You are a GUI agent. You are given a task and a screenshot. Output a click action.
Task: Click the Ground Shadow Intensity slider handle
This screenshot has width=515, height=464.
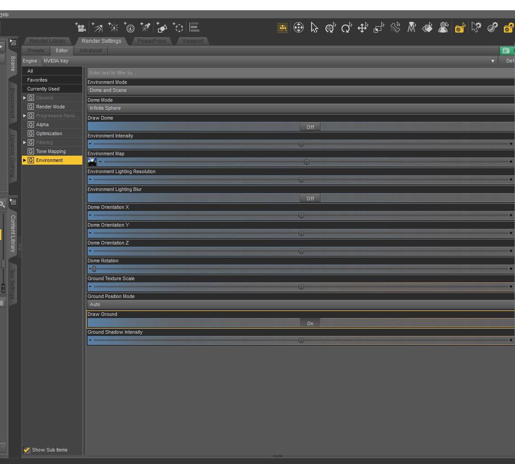(301, 340)
